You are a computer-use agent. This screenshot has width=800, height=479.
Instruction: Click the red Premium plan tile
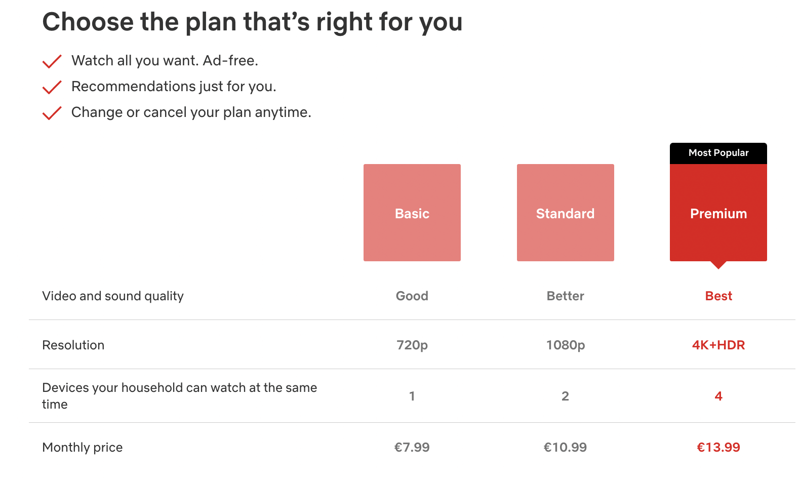pos(718,213)
